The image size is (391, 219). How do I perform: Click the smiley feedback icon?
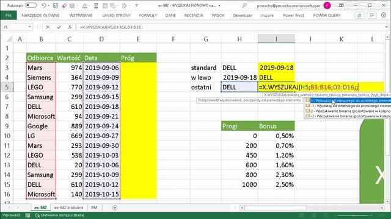tap(384, 15)
